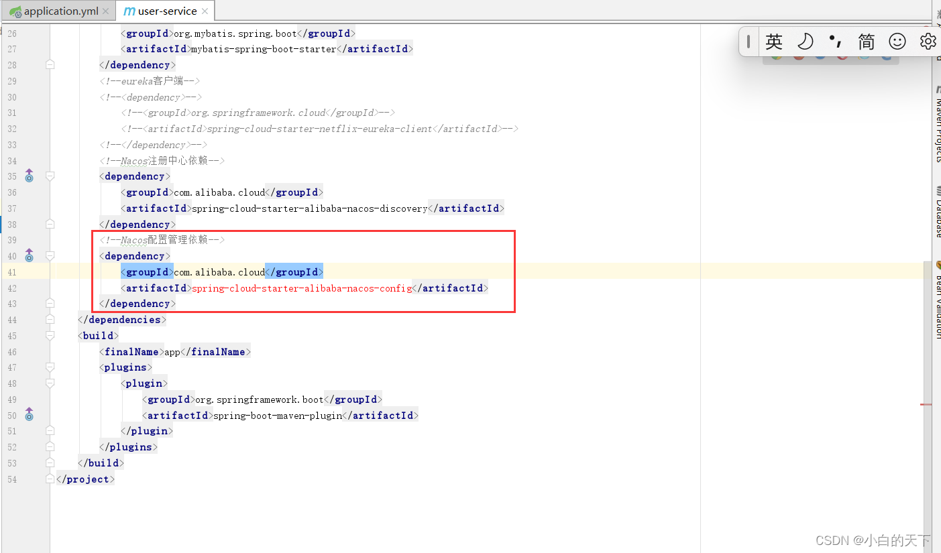Open the IME emoji smiley panel
Viewport: 941px width, 553px height.
point(897,42)
